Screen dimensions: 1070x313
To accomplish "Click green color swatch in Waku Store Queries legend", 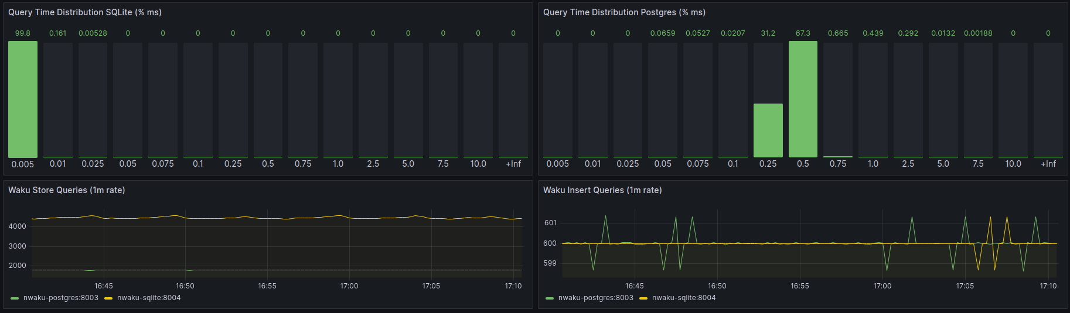I will pos(15,298).
